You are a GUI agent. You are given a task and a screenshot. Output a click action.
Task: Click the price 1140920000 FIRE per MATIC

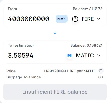(x=70, y=71)
